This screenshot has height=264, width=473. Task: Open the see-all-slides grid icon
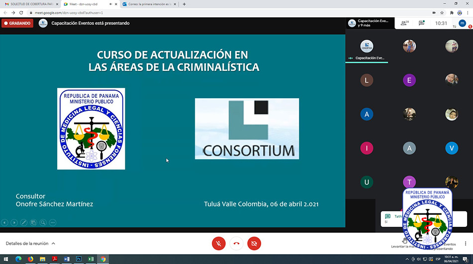click(x=33, y=222)
